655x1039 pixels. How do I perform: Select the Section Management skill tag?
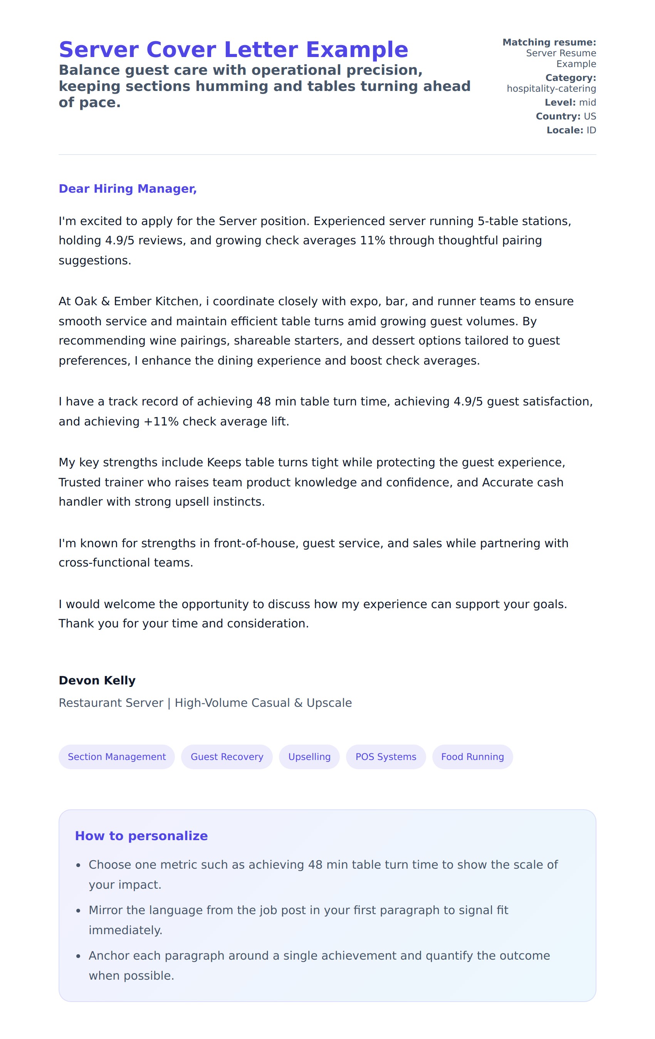point(116,757)
